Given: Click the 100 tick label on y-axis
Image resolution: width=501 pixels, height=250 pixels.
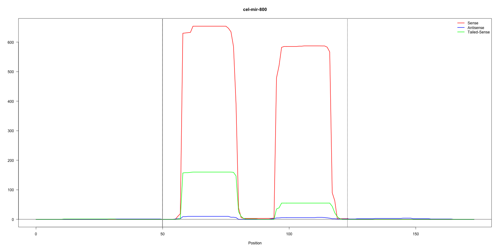Looking at the screenshot, I should click(11, 190).
